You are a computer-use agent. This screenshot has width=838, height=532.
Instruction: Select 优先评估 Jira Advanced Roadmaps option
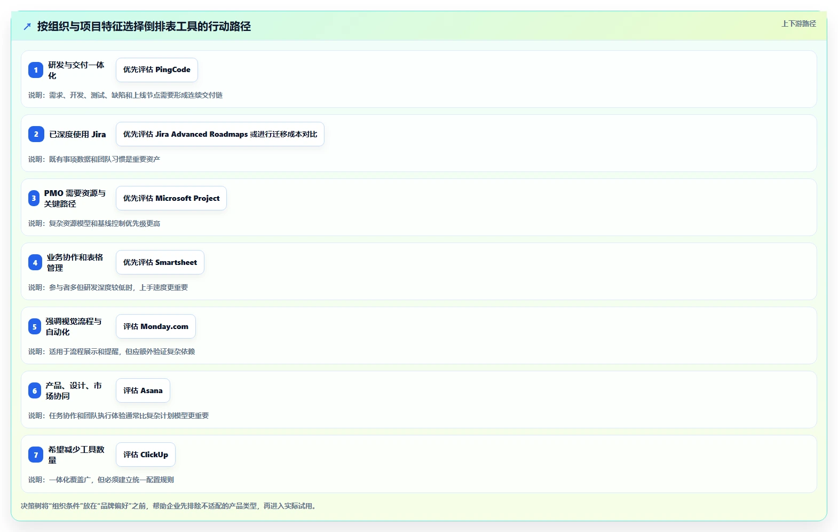point(220,134)
